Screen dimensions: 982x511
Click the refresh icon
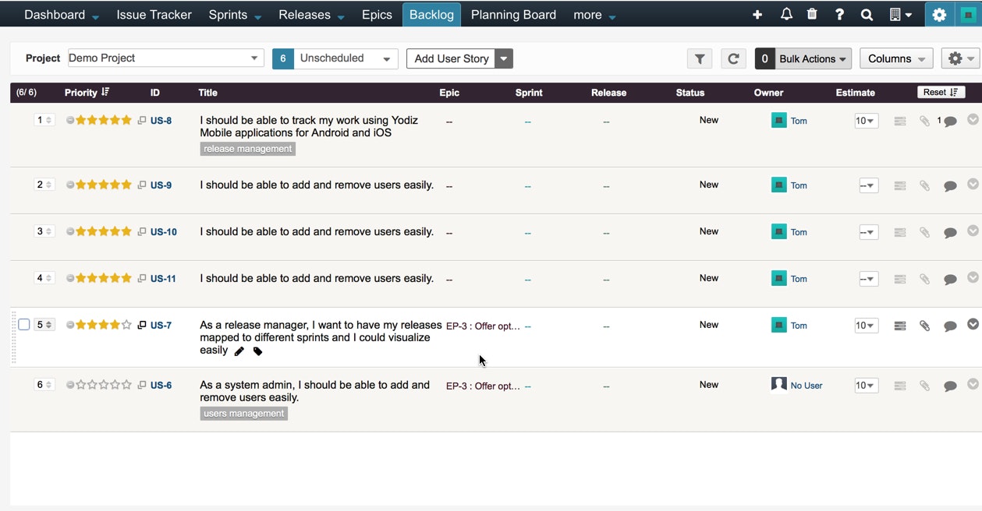(733, 58)
